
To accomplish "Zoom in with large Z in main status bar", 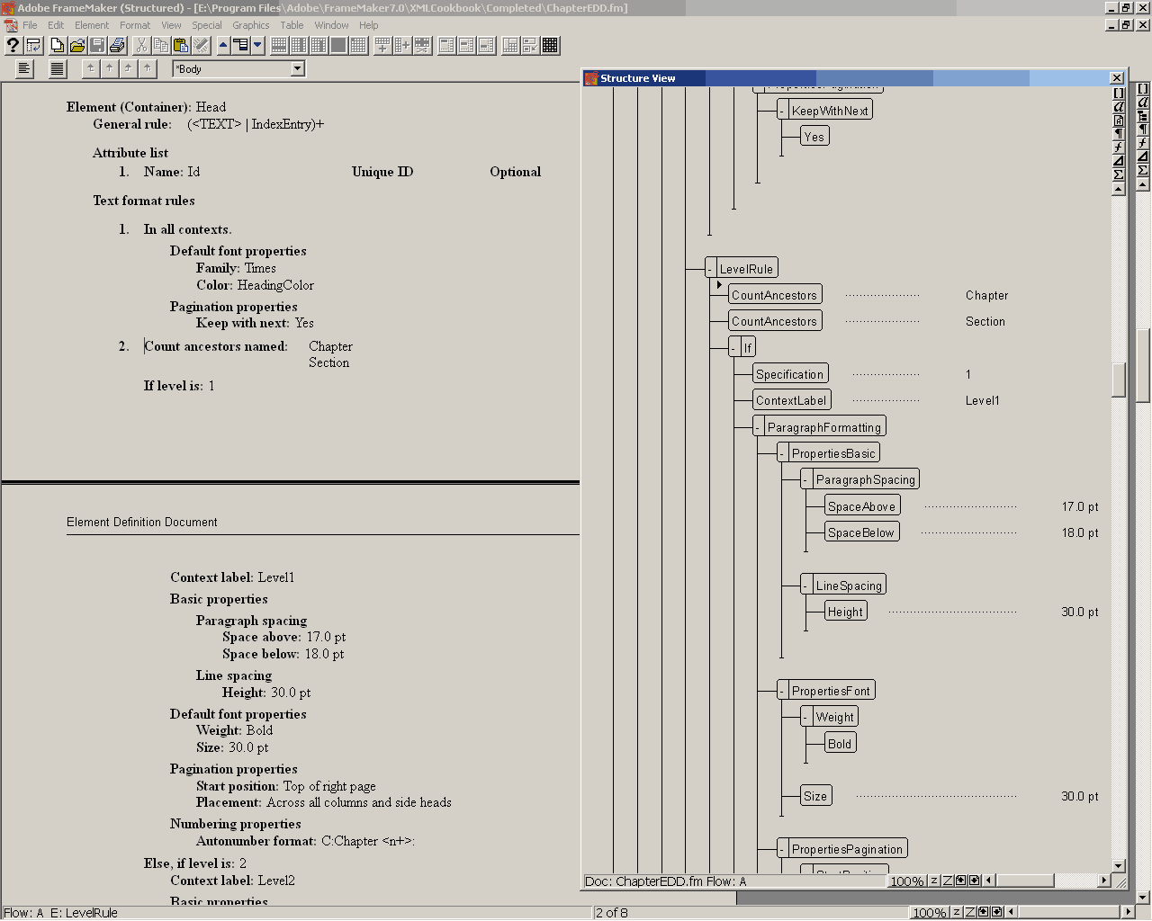I will [969, 912].
